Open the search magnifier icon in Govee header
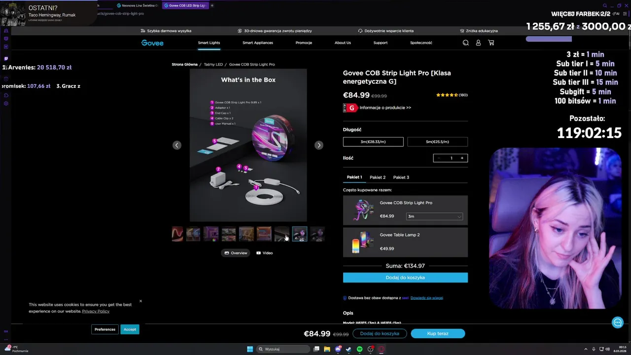The width and height of the screenshot is (631, 355). pyautogui.click(x=465, y=43)
